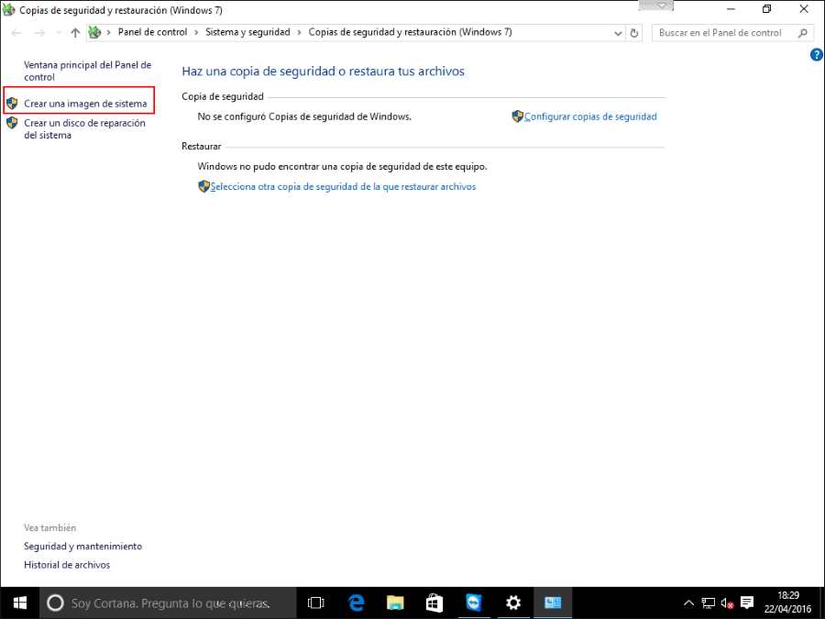Show hidden tray icons chevron
The height and width of the screenshot is (619, 825).
pos(688,603)
